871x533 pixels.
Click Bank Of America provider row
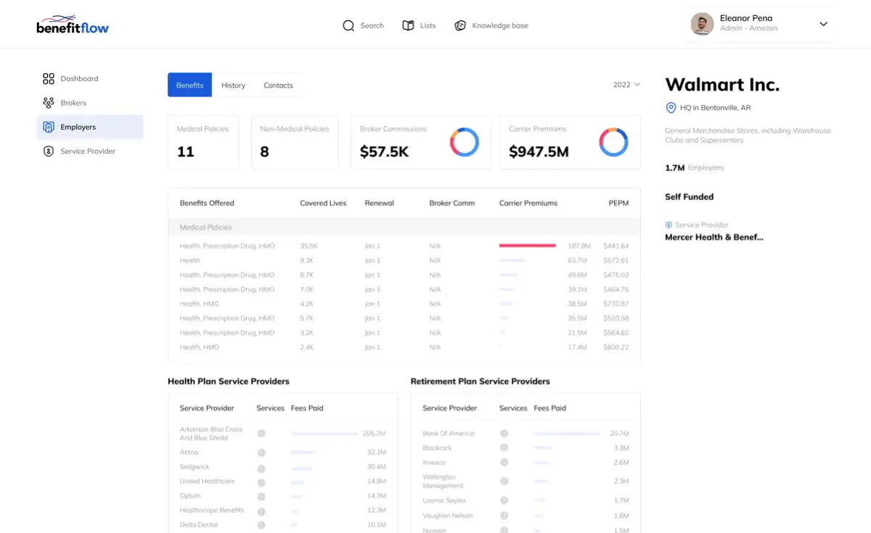coord(526,434)
